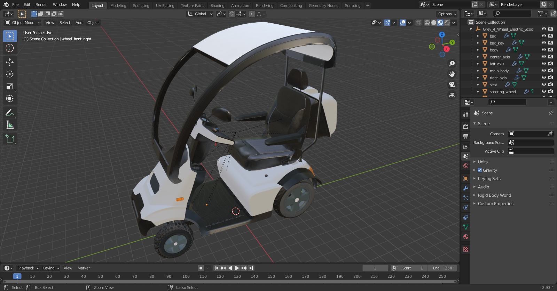557x291 pixels.
Task: Open the Object Mode dropdown
Action: click(x=23, y=23)
